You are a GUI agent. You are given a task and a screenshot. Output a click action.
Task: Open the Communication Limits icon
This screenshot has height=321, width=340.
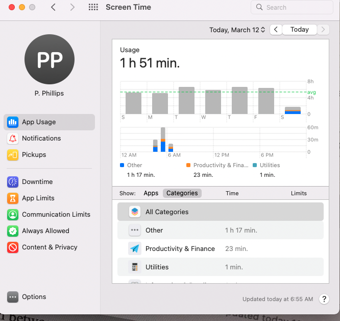(13, 215)
